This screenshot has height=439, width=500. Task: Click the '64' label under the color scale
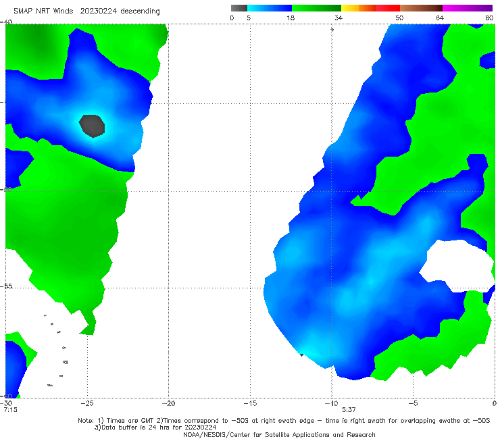pos(440,18)
